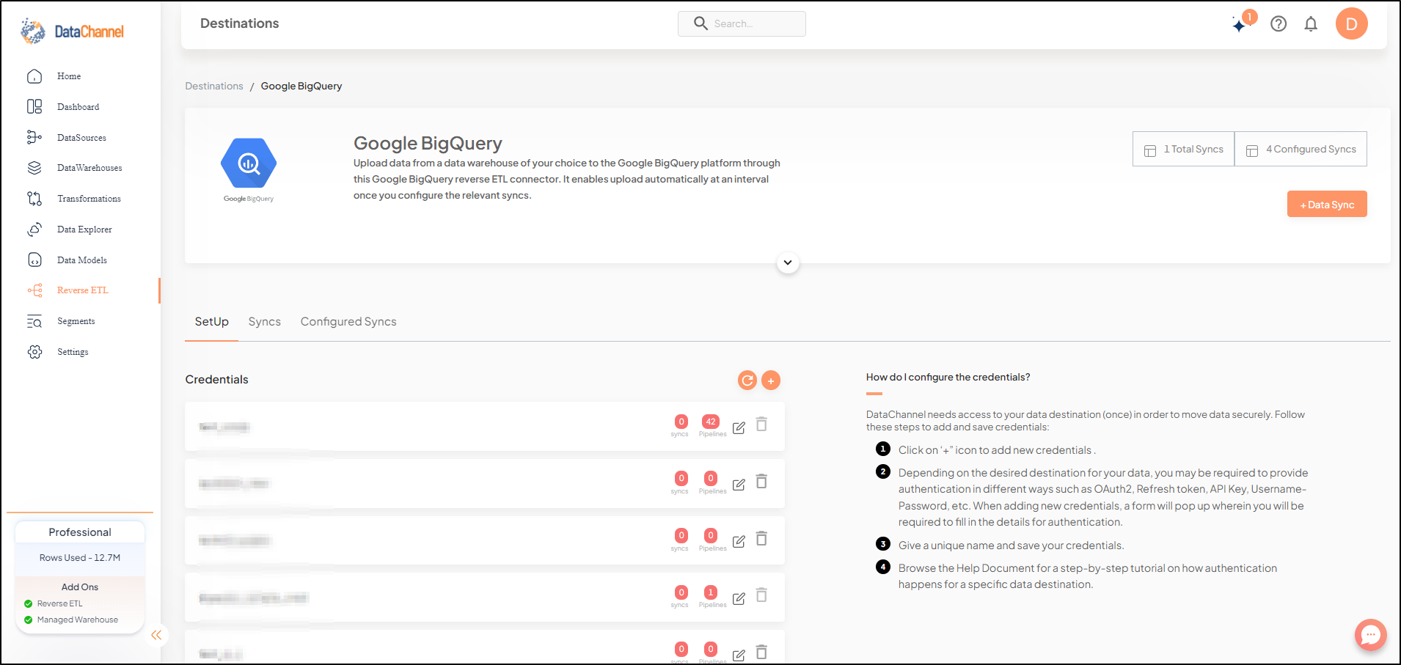Click the DataChannel logo
This screenshot has width=1401, height=665.
coord(73,31)
